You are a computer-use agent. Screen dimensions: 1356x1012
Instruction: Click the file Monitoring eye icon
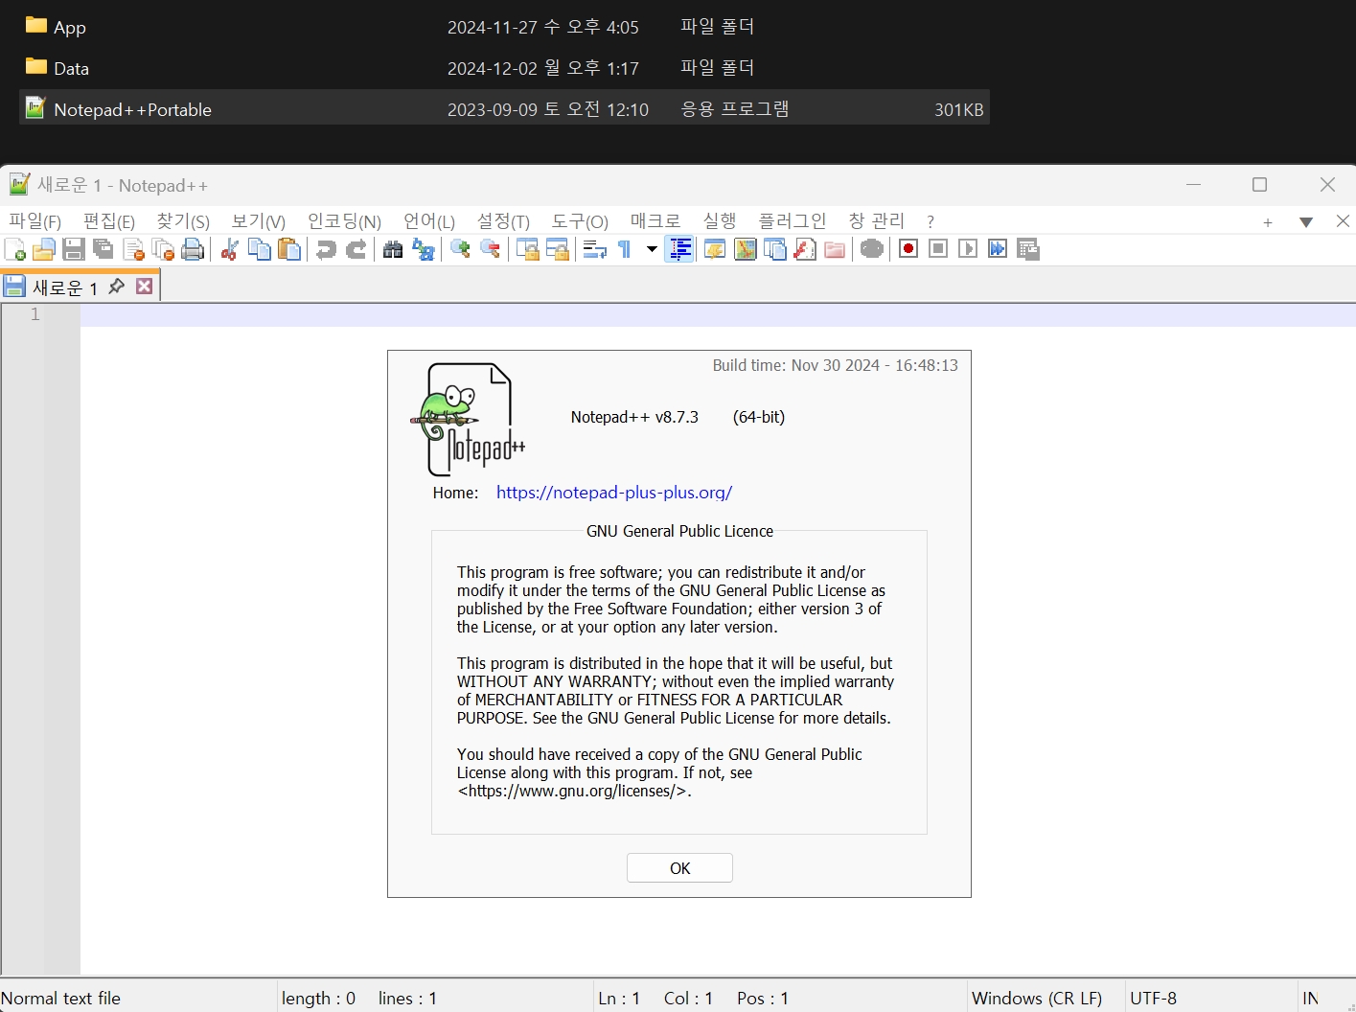[x=872, y=250]
